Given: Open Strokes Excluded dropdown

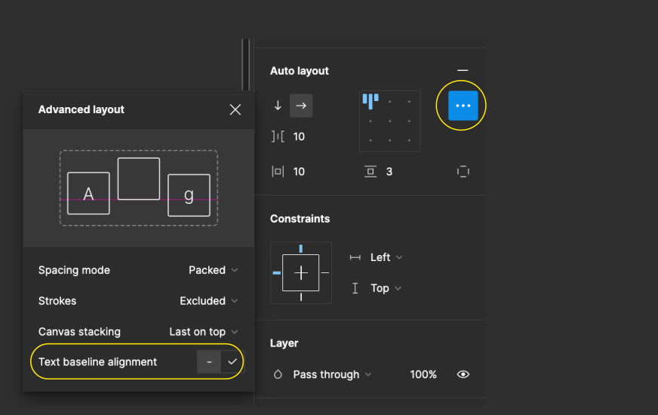Looking at the screenshot, I should pyautogui.click(x=209, y=301).
